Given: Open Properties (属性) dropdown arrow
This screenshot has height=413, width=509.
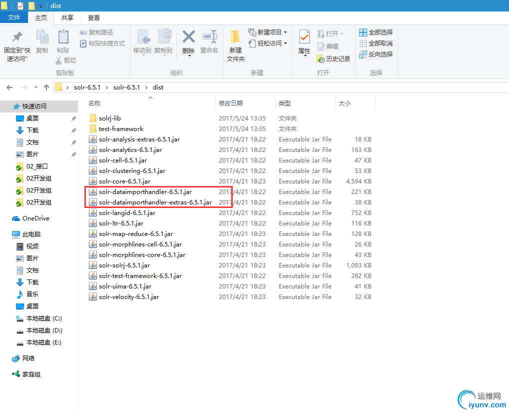Looking at the screenshot, I should pyautogui.click(x=305, y=56).
